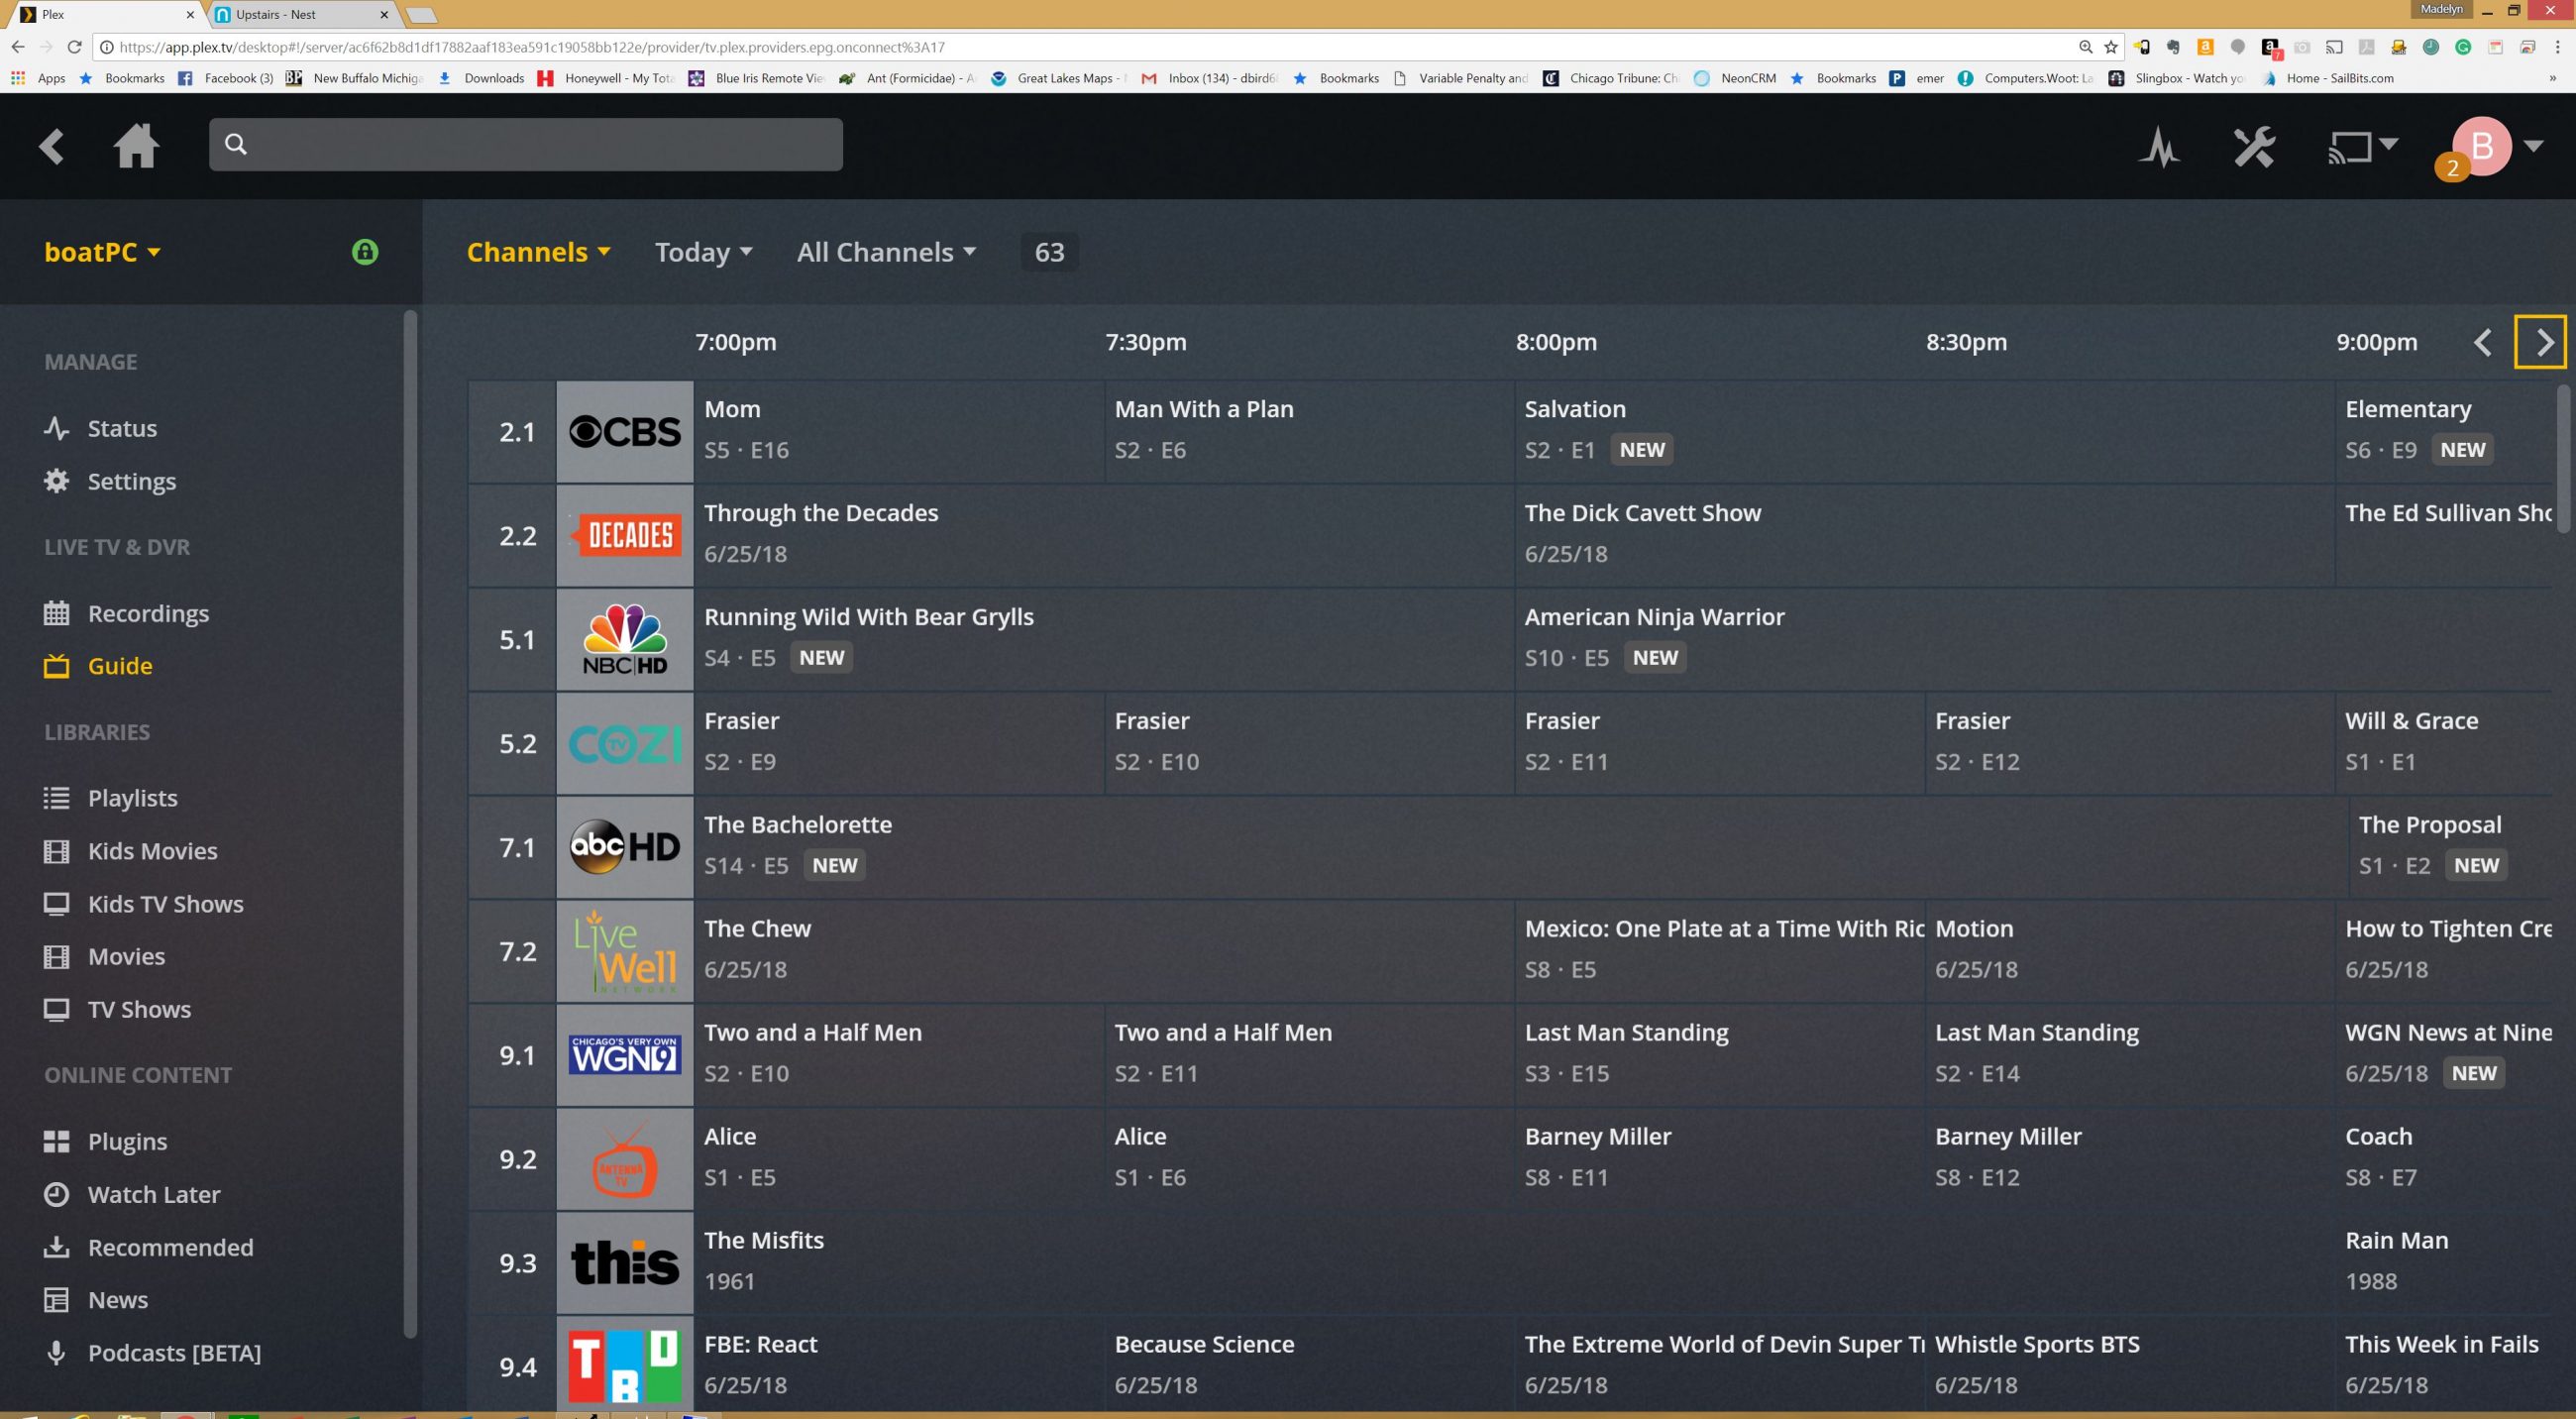Open the Home - SailBits.com bookmark
Viewport: 2576px width, 1419px height.
[2328, 78]
